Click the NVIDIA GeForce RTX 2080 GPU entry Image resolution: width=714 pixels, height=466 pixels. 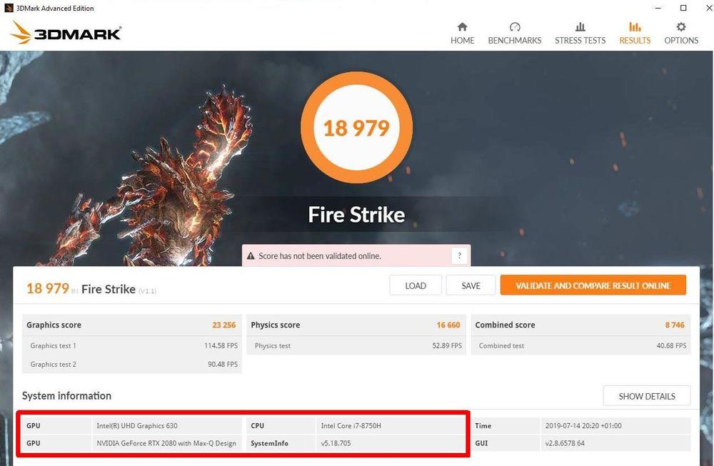click(166, 443)
